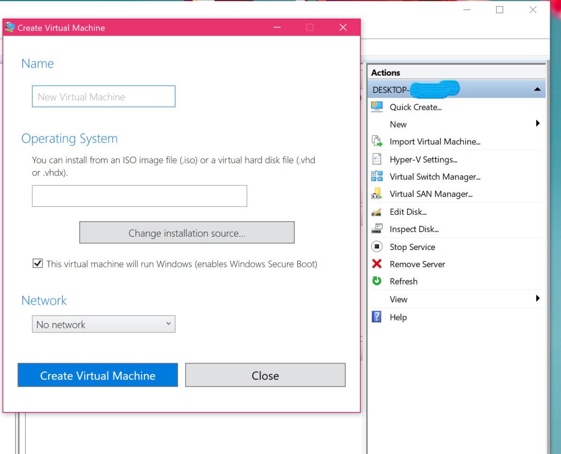Screen dimensions: 561x454
Task: Launch Virtual Switch Manager action
Action: click(435, 177)
